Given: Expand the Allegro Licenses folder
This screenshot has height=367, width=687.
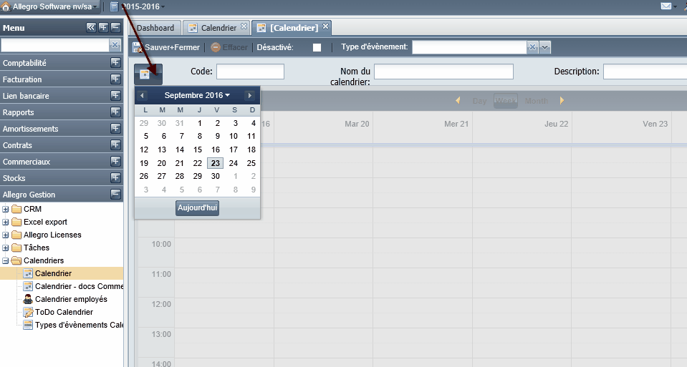Looking at the screenshot, I should point(6,235).
